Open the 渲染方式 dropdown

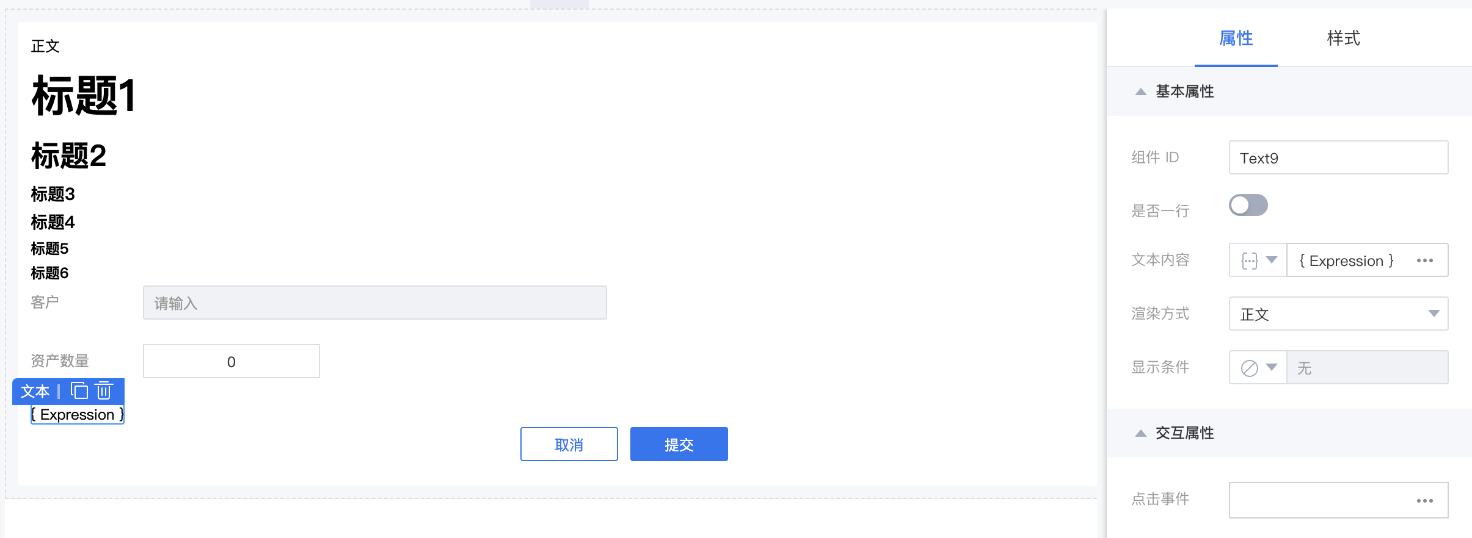pos(1338,314)
